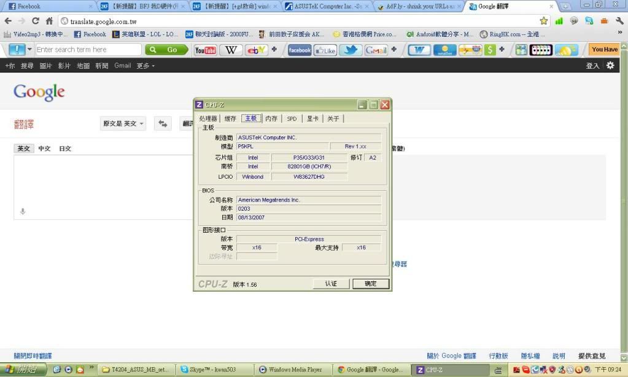Click the browser back arrow

[8, 21]
